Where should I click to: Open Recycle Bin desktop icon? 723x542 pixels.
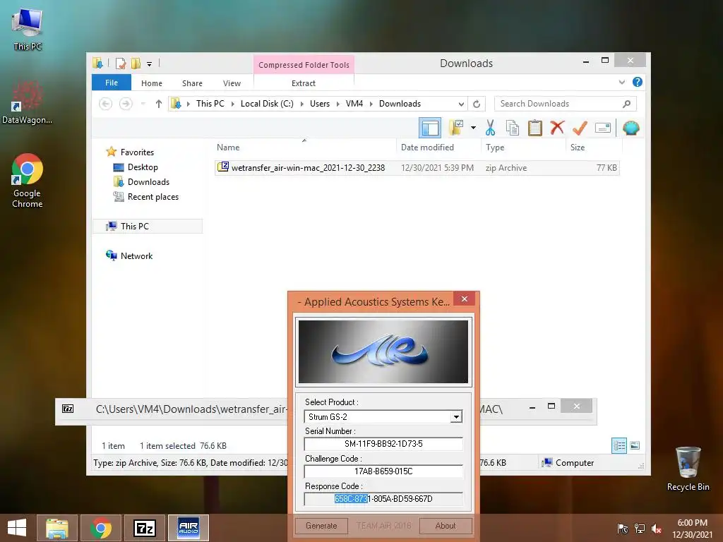click(688, 469)
